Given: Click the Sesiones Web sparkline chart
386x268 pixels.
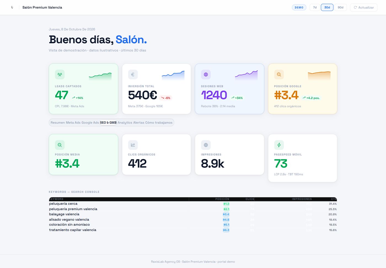Looking at the screenshot, I should click(246, 75).
